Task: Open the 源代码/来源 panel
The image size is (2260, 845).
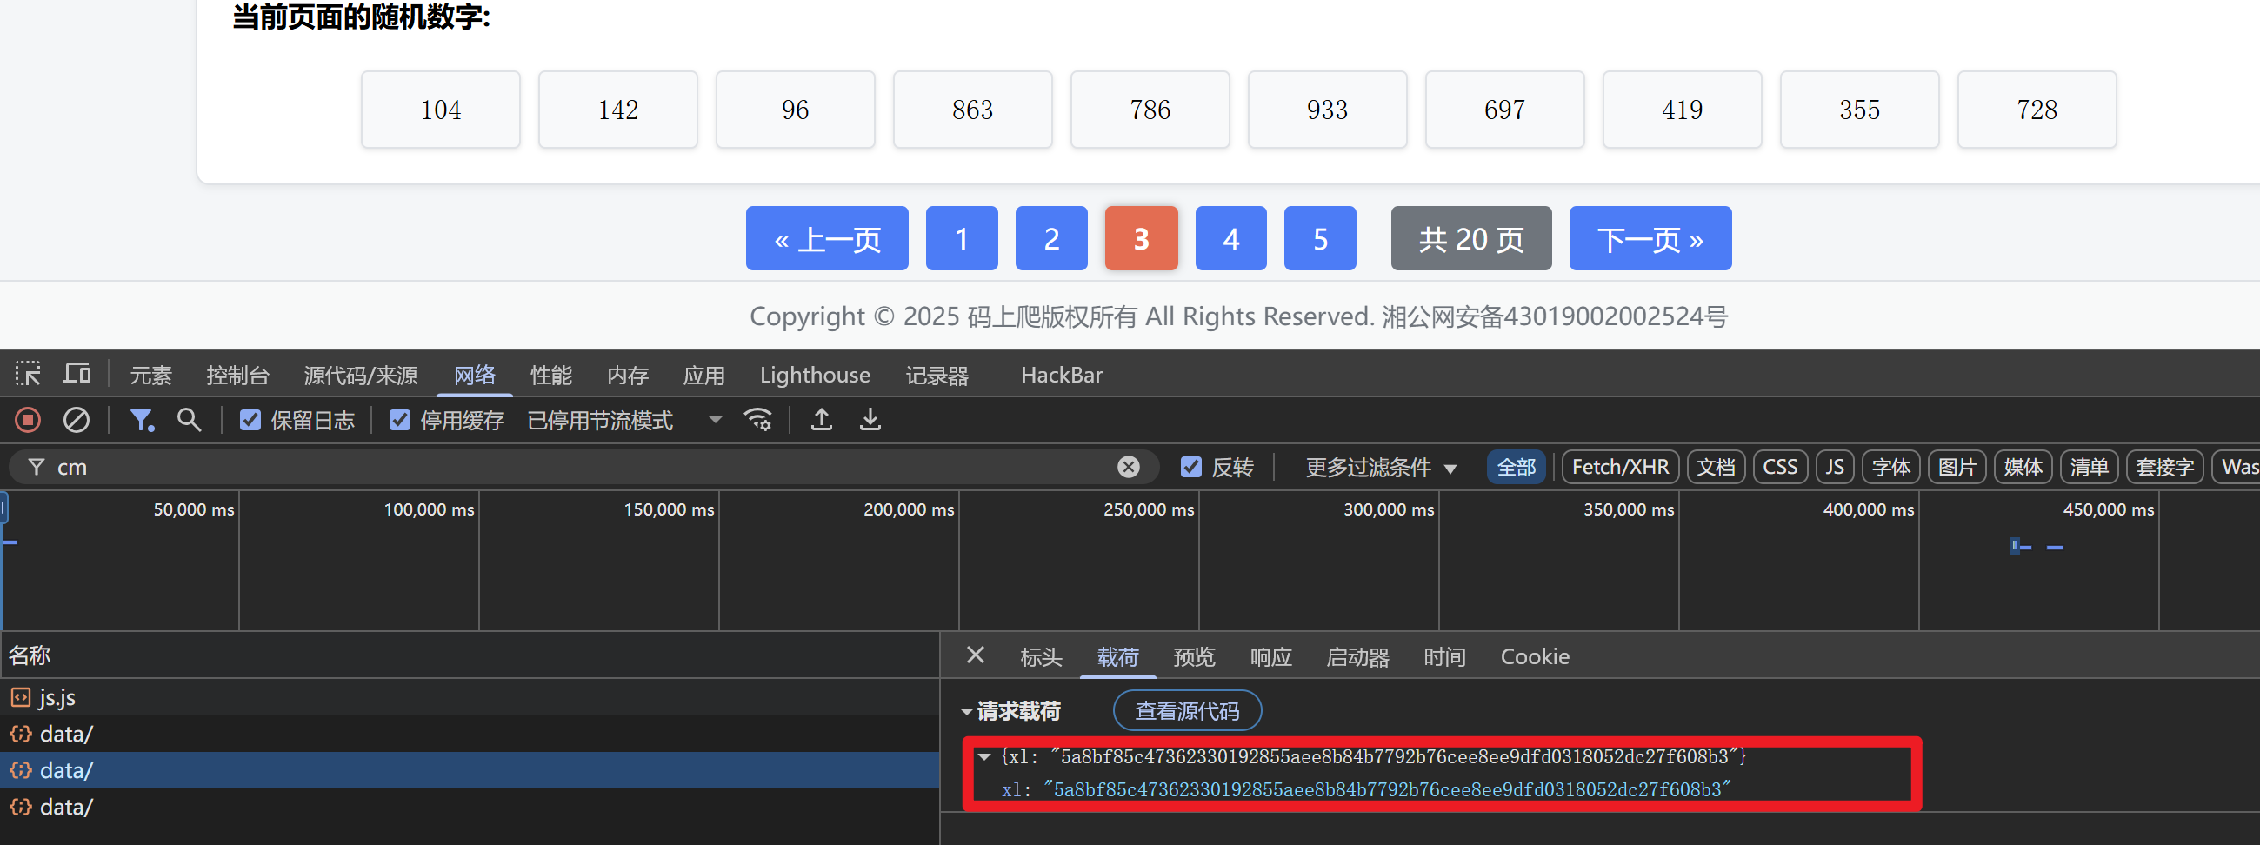Action: point(361,376)
